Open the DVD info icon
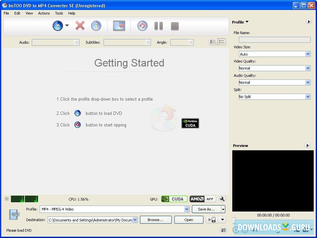Image resolution: width=317 pixels, height=238 pixels. point(96,26)
